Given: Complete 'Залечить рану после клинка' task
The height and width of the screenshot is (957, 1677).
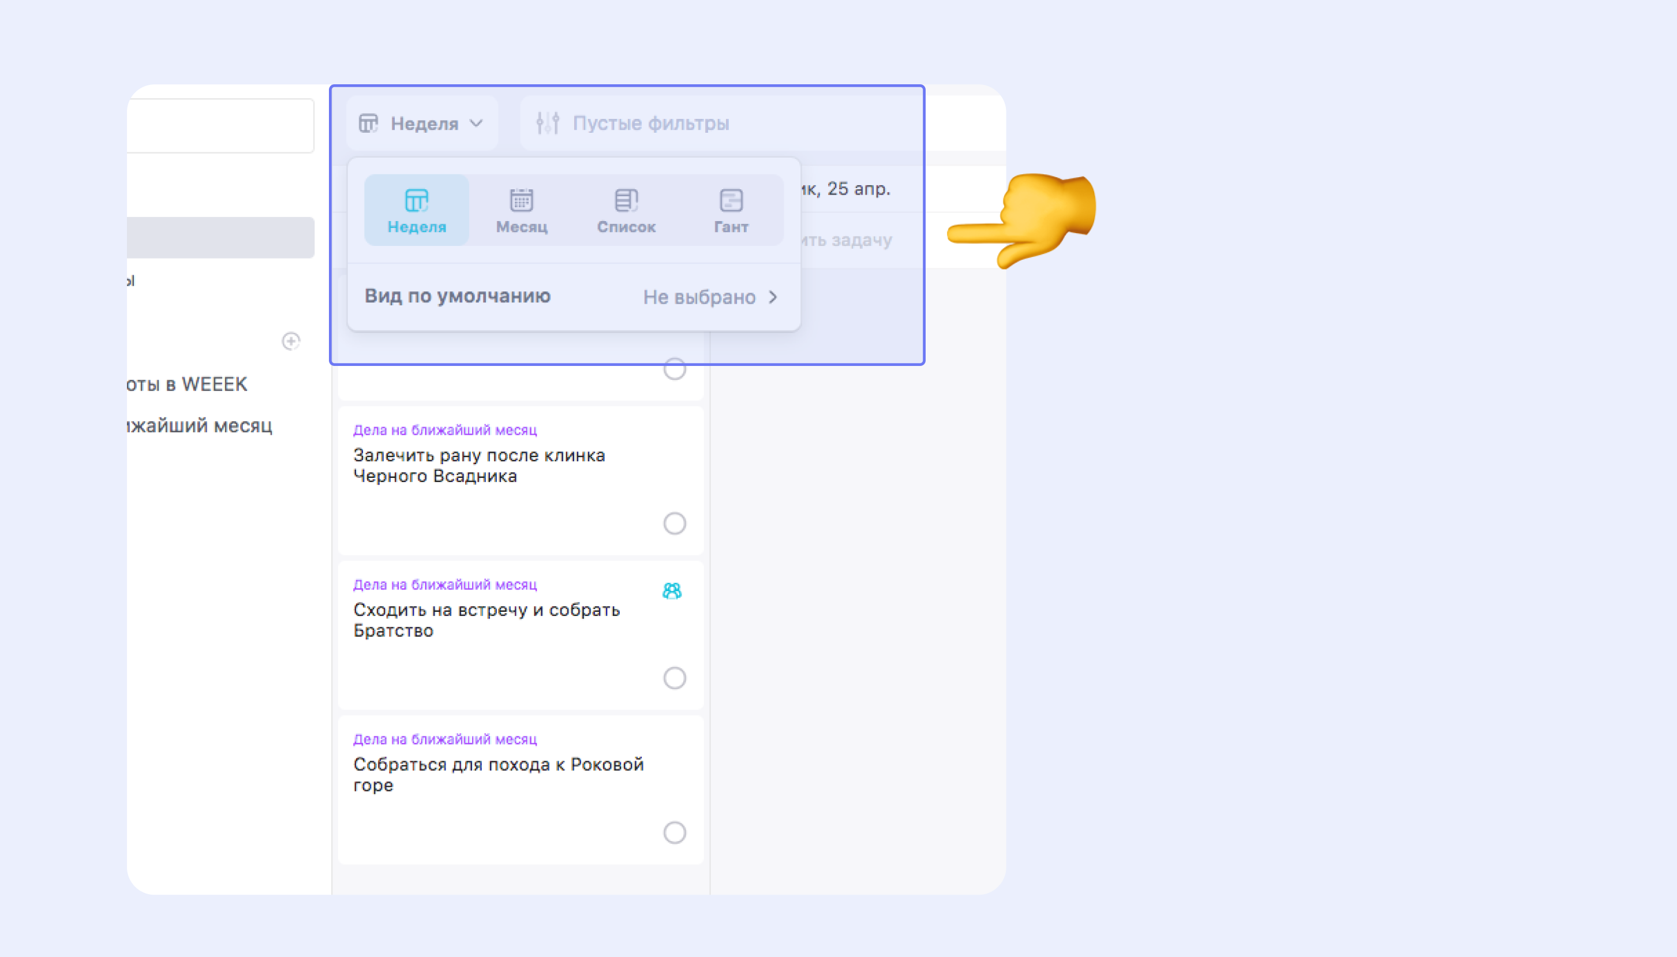Looking at the screenshot, I should tap(674, 523).
